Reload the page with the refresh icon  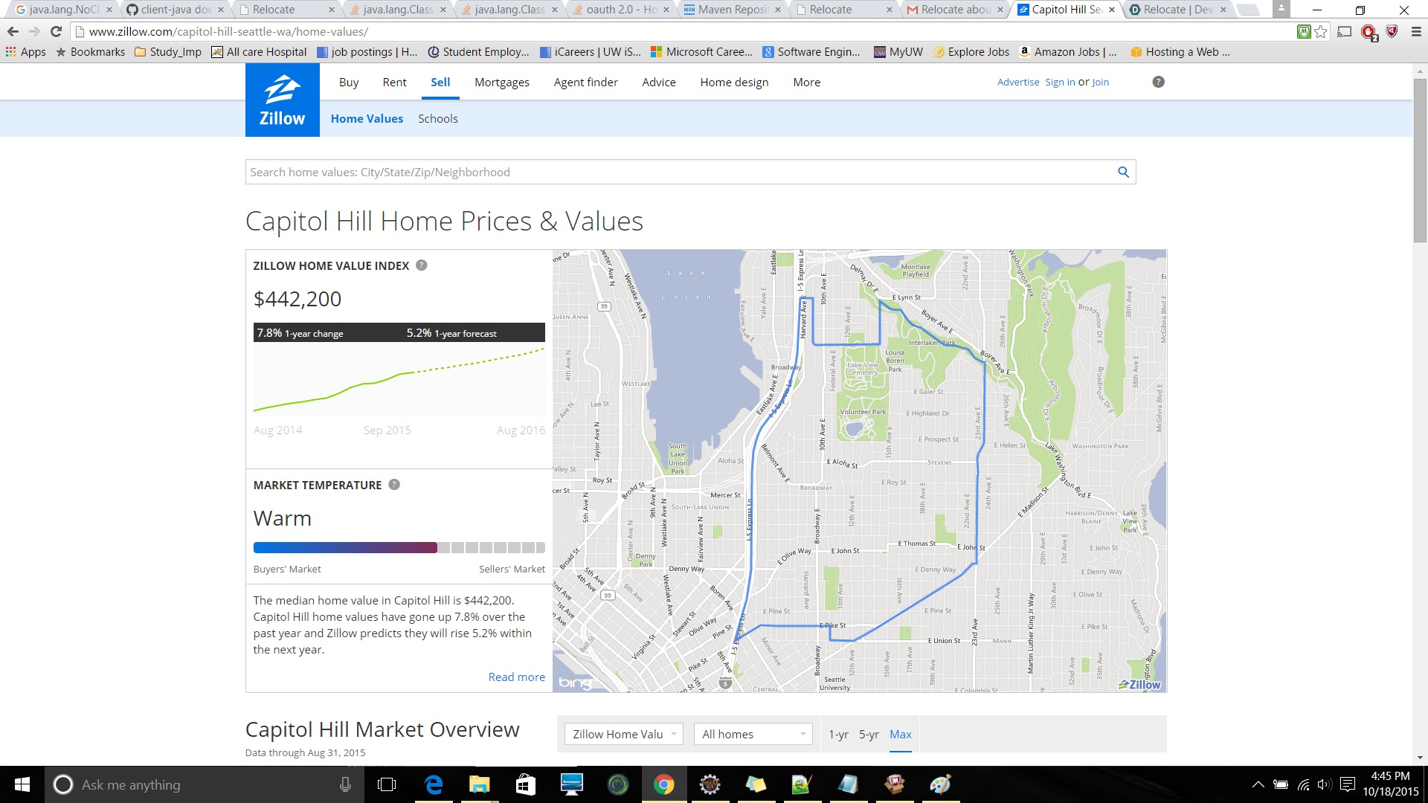point(56,32)
